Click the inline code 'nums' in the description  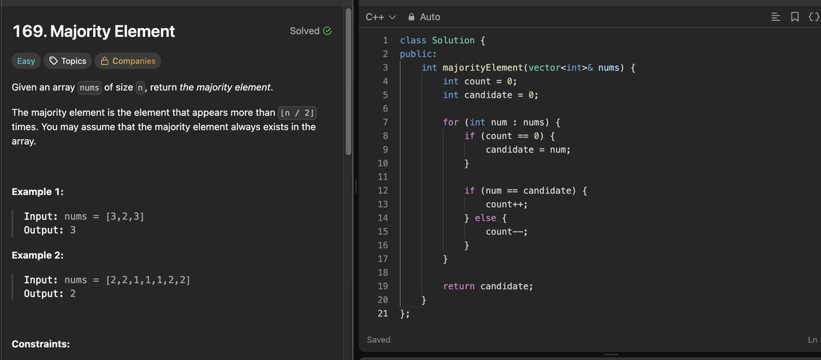pyautogui.click(x=90, y=87)
